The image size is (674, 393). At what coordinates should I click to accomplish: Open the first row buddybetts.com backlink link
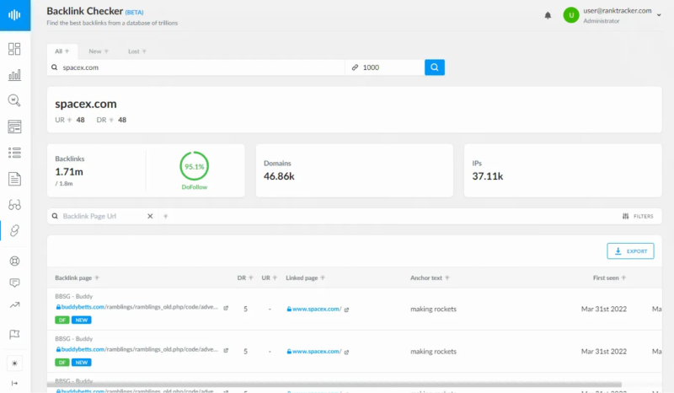137,307
